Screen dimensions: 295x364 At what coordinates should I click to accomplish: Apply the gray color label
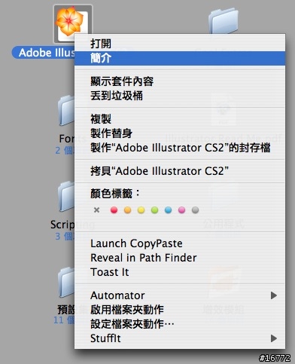195,210
